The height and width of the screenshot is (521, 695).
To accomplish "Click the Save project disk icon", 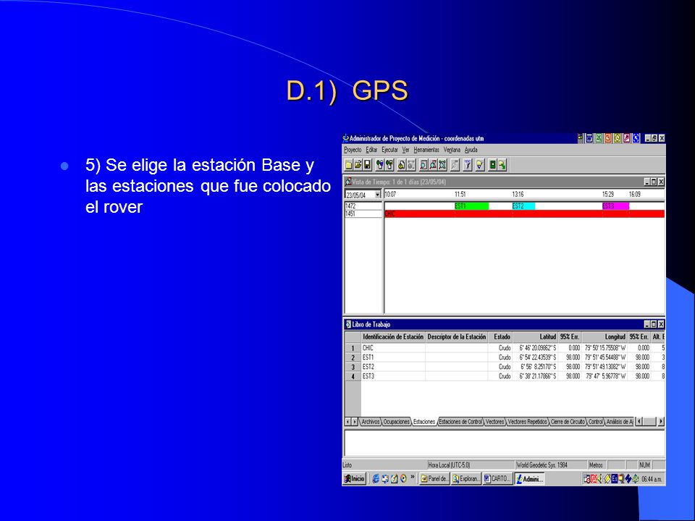I will pos(368,165).
